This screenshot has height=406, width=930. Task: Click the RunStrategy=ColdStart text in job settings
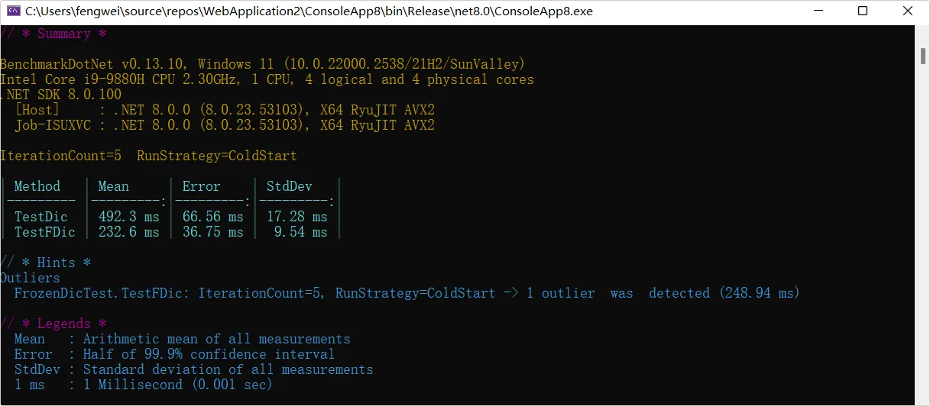[x=217, y=156]
